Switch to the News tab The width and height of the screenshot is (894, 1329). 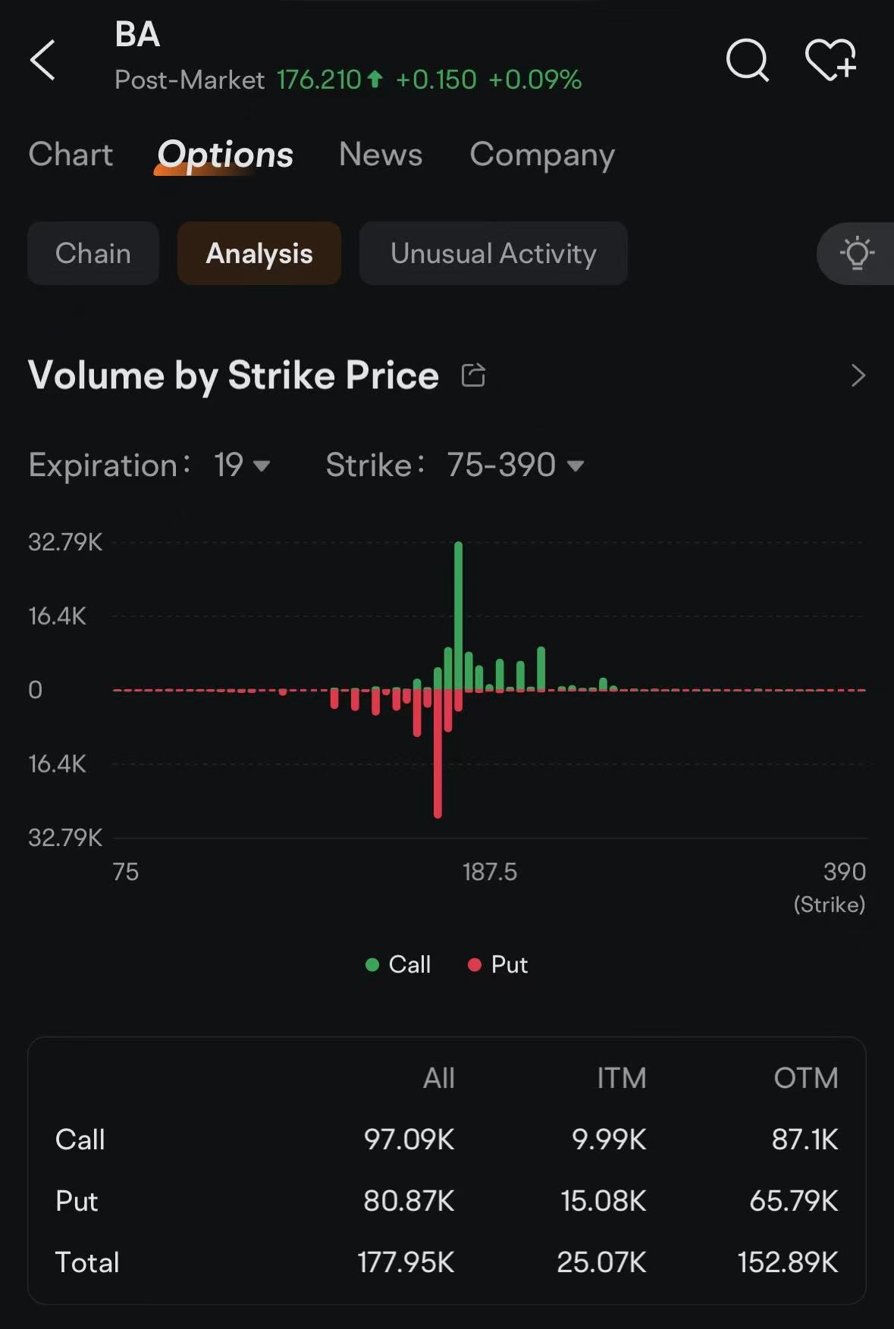(x=381, y=155)
